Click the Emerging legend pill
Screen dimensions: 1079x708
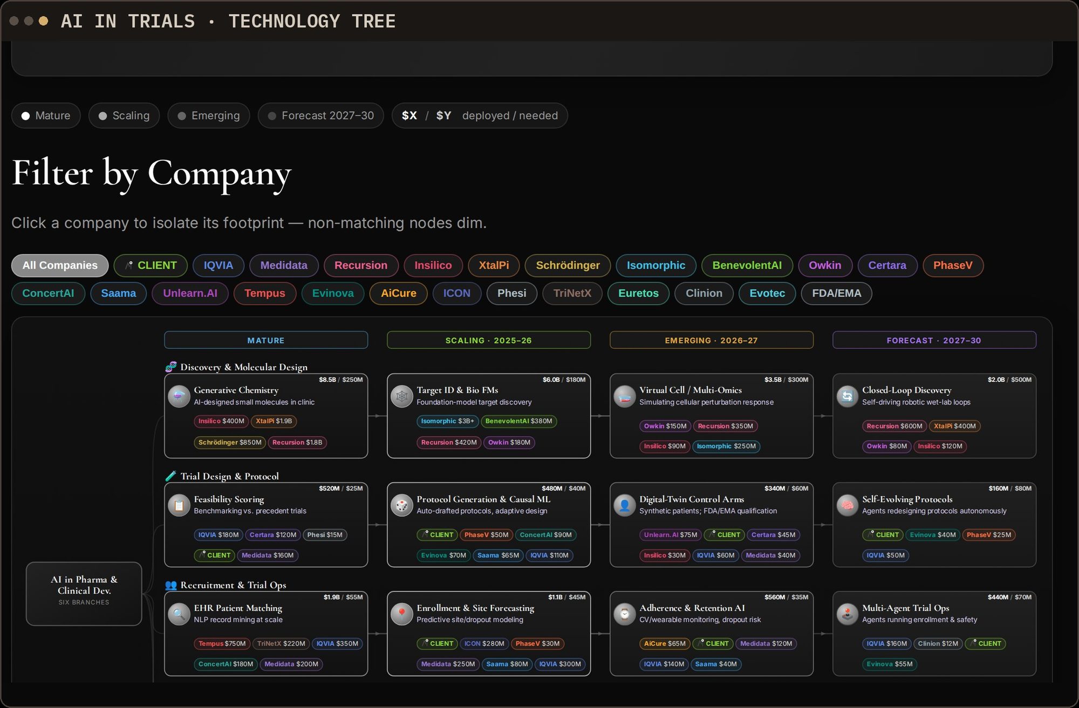tap(209, 115)
